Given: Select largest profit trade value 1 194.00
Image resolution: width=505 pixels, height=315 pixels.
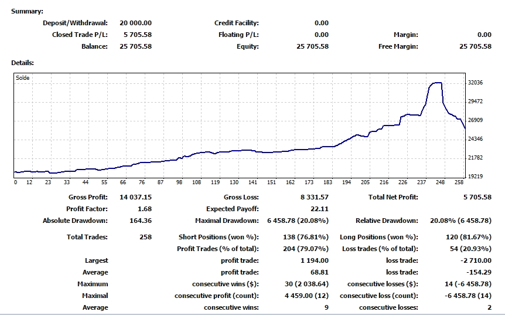Looking at the screenshot, I should pyautogui.click(x=315, y=260).
